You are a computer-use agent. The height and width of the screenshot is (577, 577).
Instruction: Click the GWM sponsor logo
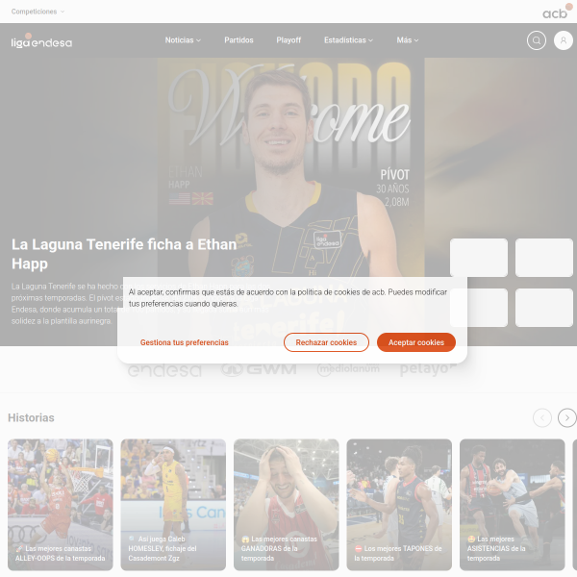tap(259, 369)
